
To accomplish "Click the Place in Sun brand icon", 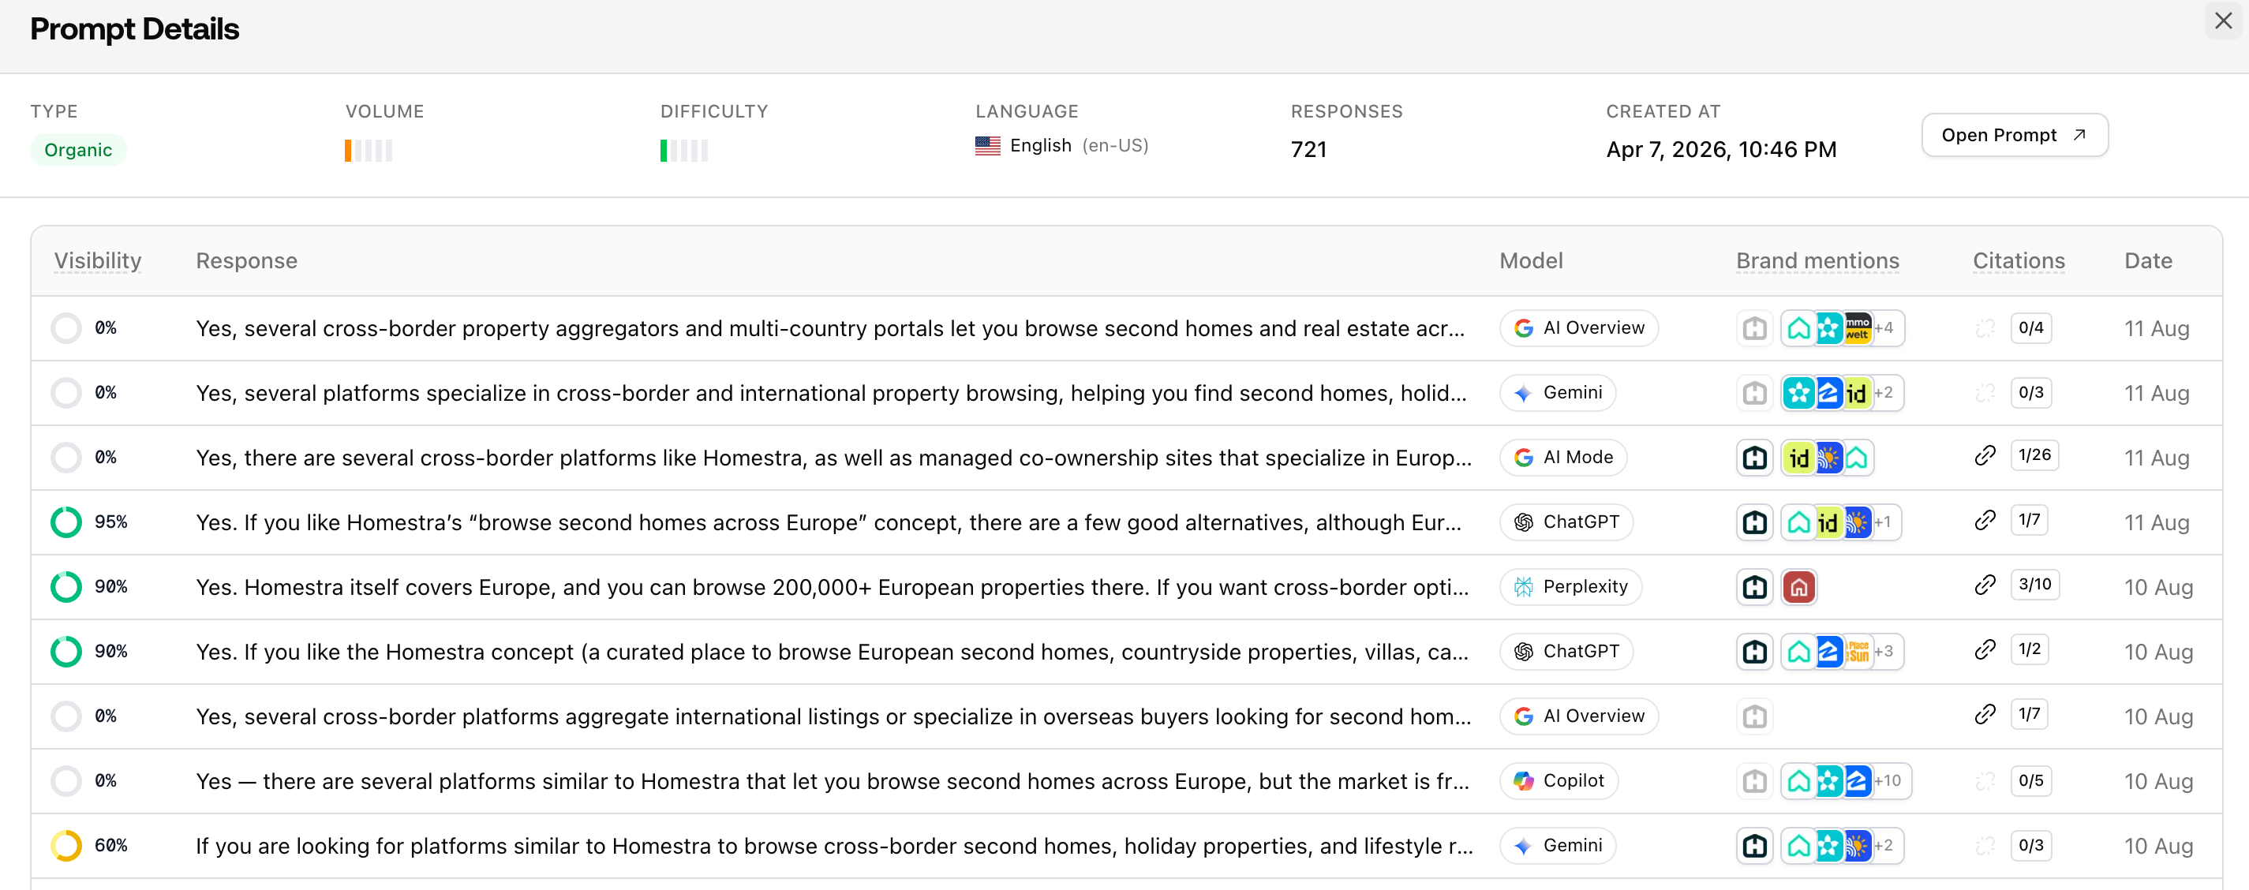I will tap(1857, 652).
